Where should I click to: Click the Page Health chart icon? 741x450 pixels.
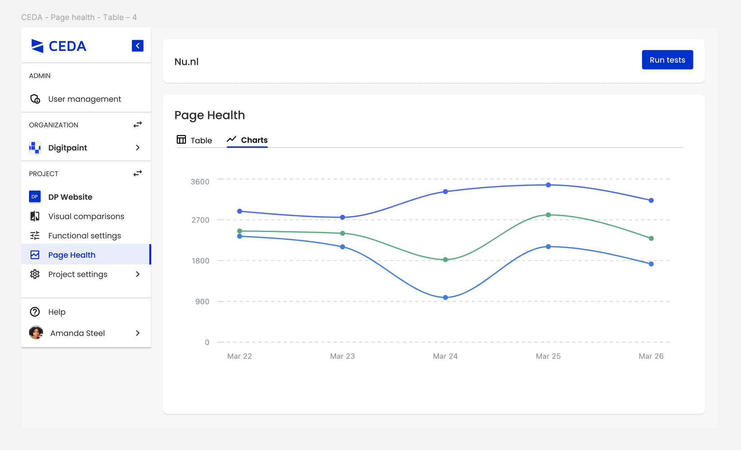pyautogui.click(x=35, y=255)
